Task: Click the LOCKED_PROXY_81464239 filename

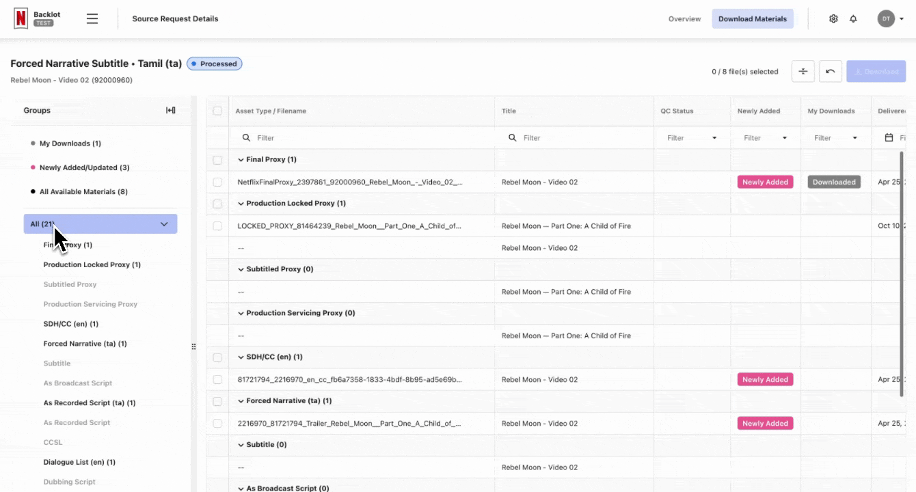Action: click(x=349, y=226)
